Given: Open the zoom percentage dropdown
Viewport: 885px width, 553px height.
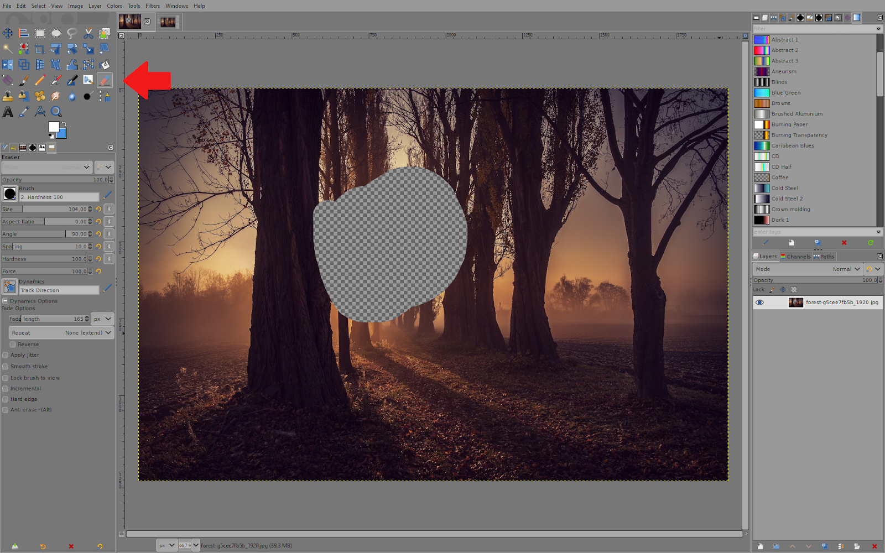Looking at the screenshot, I should [195, 545].
